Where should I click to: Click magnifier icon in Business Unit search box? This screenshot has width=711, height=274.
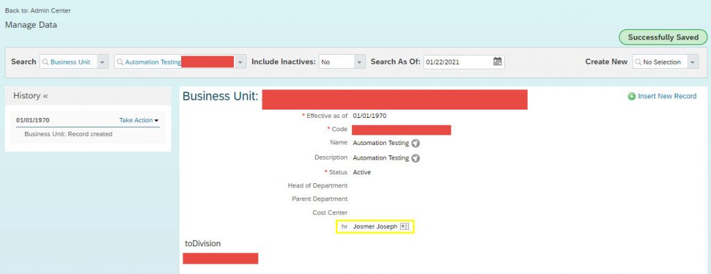pyautogui.click(x=45, y=62)
